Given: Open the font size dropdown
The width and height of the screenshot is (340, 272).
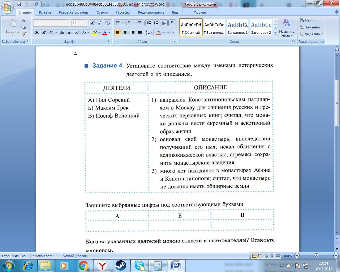Looking at the screenshot, I should (x=86, y=23).
